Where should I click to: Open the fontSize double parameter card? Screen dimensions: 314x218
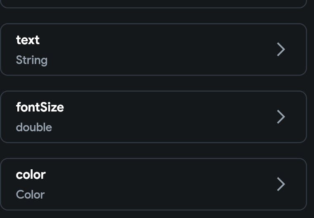coord(153,117)
